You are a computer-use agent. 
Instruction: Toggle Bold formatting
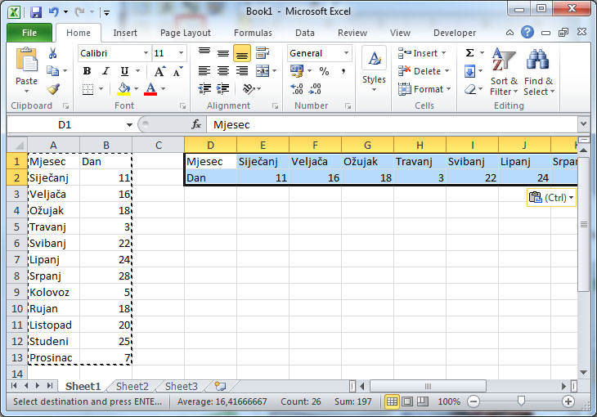tap(88, 71)
